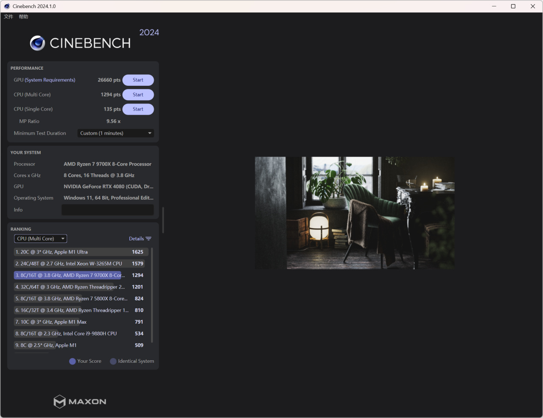Open the System Requirements link
543x418 pixels.
click(x=50, y=80)
